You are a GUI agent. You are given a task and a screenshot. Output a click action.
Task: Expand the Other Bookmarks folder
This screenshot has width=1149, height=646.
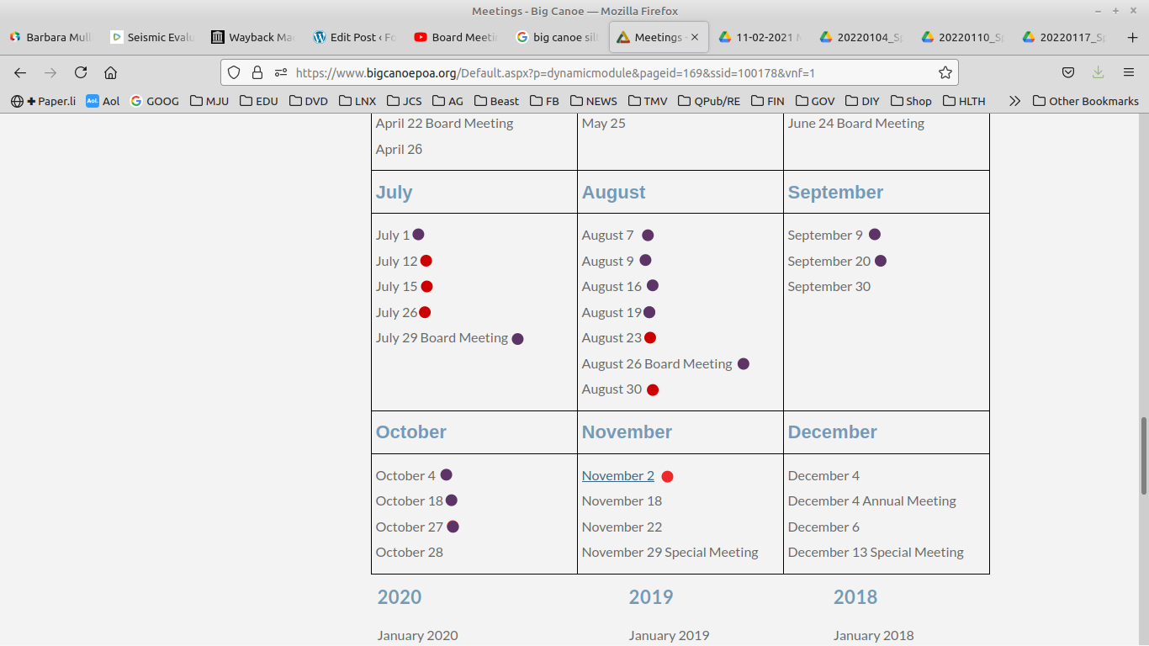pos(1085,101)
